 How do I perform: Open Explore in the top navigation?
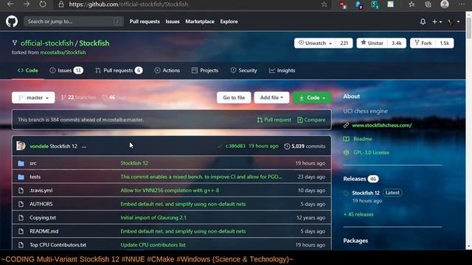(x=229, y=21)
